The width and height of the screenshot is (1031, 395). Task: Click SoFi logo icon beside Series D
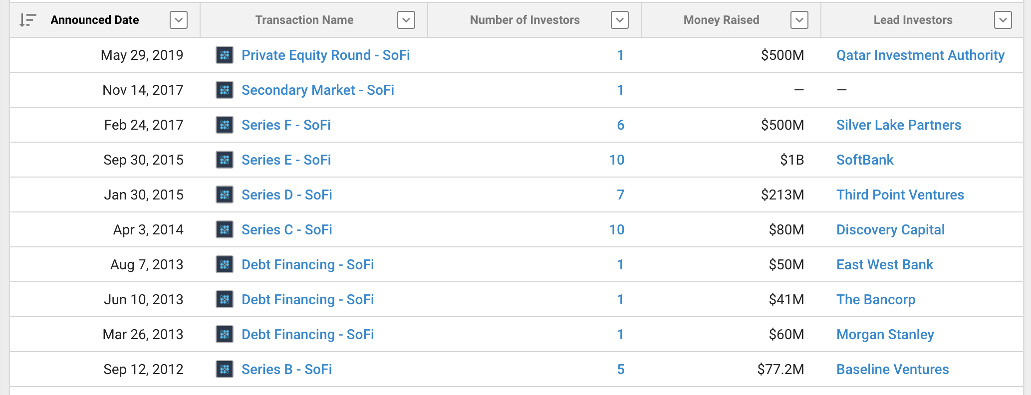point(225,195)
